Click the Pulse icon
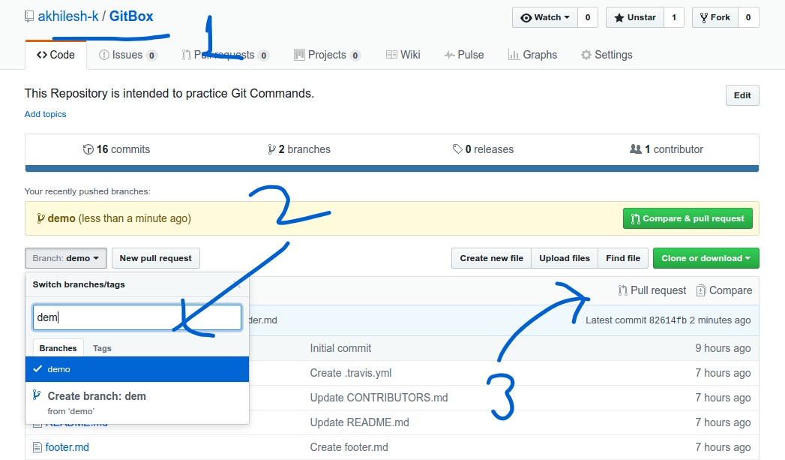The height and width of the screenshot is (460, 785). (450, 55)
